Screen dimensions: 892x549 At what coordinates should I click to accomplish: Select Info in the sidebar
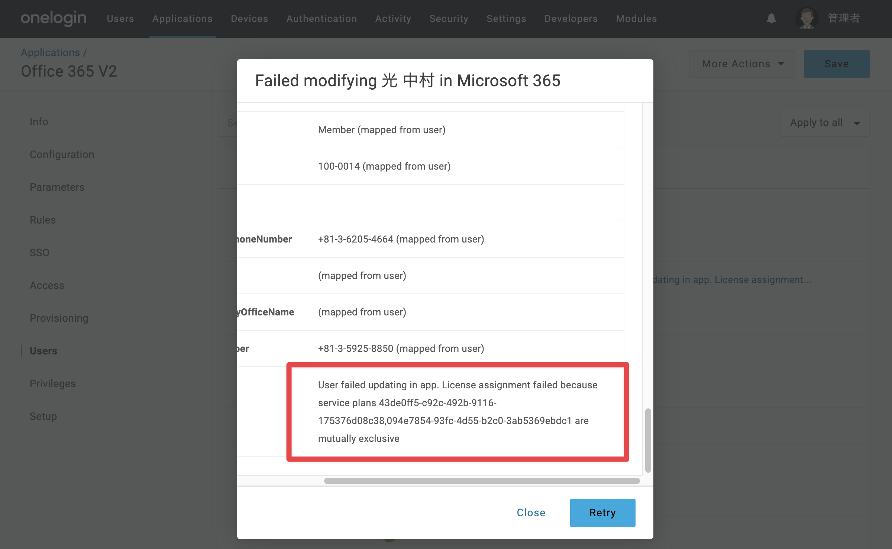point(39,122)
